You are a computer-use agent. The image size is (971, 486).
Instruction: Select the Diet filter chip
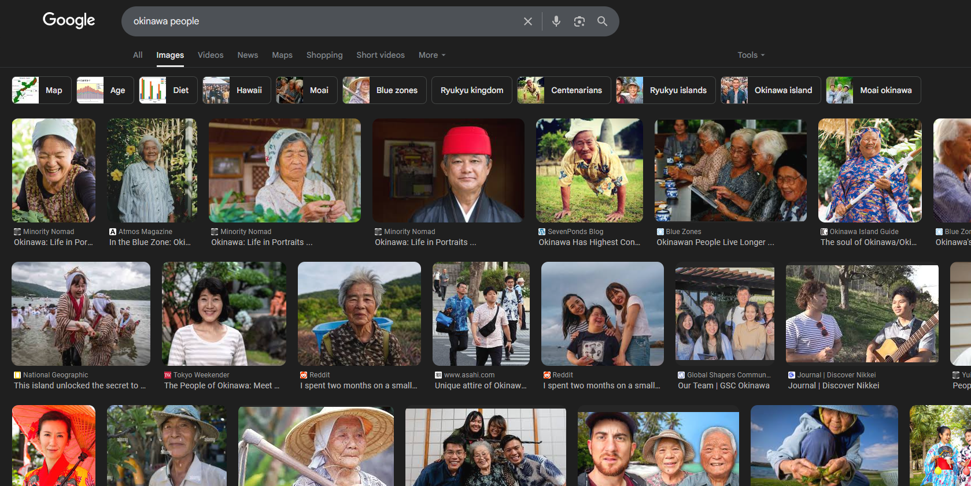(168, 90)
